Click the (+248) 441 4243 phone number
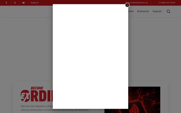This screenshot has height=113, width=181. [x=167, y=3]
